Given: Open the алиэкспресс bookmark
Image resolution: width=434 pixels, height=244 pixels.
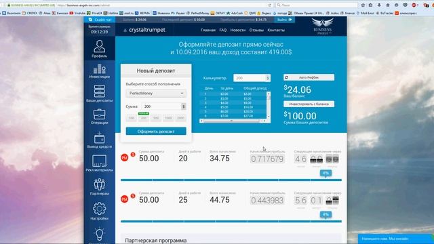Looking at the screenshot, I should pos(406,13).
